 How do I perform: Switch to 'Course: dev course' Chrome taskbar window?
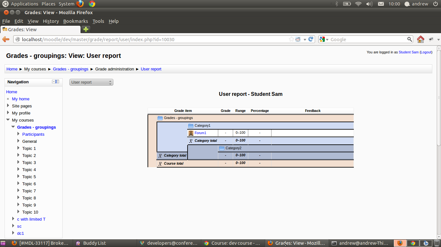233,243
